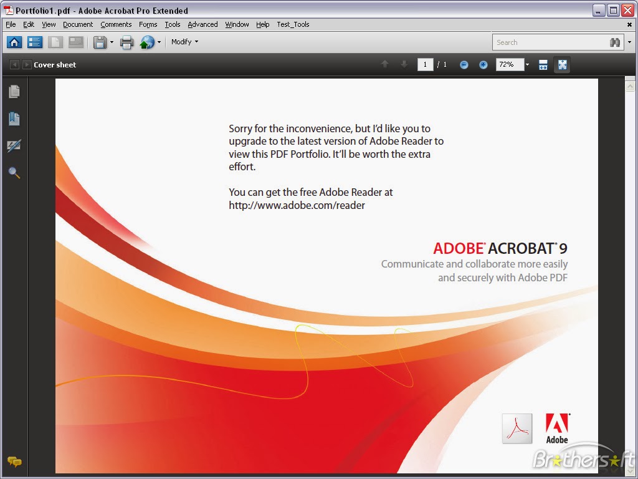Click the scrollbar up arrow
The height and width of the screenshot is (479, 638).
tap(630, 86)
